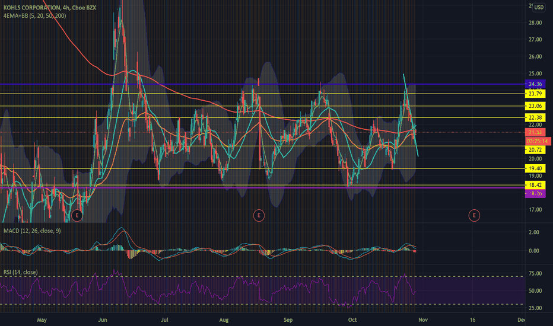Viewport: 553px width, 326px height.
Task: Select the 4EMA+BB indicator legend
Action: [35, 15]
